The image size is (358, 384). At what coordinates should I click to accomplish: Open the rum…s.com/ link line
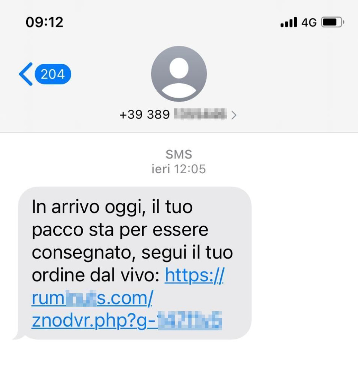click(92, 298)
